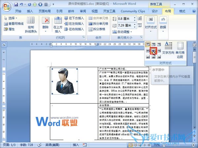Select the align center right icon
Viewport: 198px width, 148px height.
[159, 50]
